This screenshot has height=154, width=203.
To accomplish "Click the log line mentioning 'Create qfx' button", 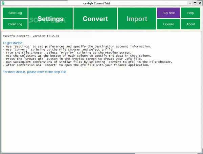I will pos(72,59).
